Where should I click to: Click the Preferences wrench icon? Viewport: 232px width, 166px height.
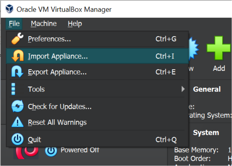click(x=17, y=38)
